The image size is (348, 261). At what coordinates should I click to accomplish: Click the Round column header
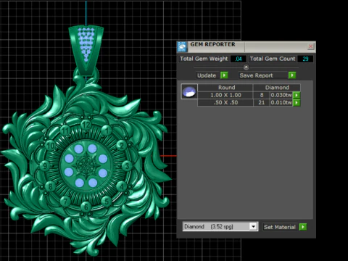(226, 88)
